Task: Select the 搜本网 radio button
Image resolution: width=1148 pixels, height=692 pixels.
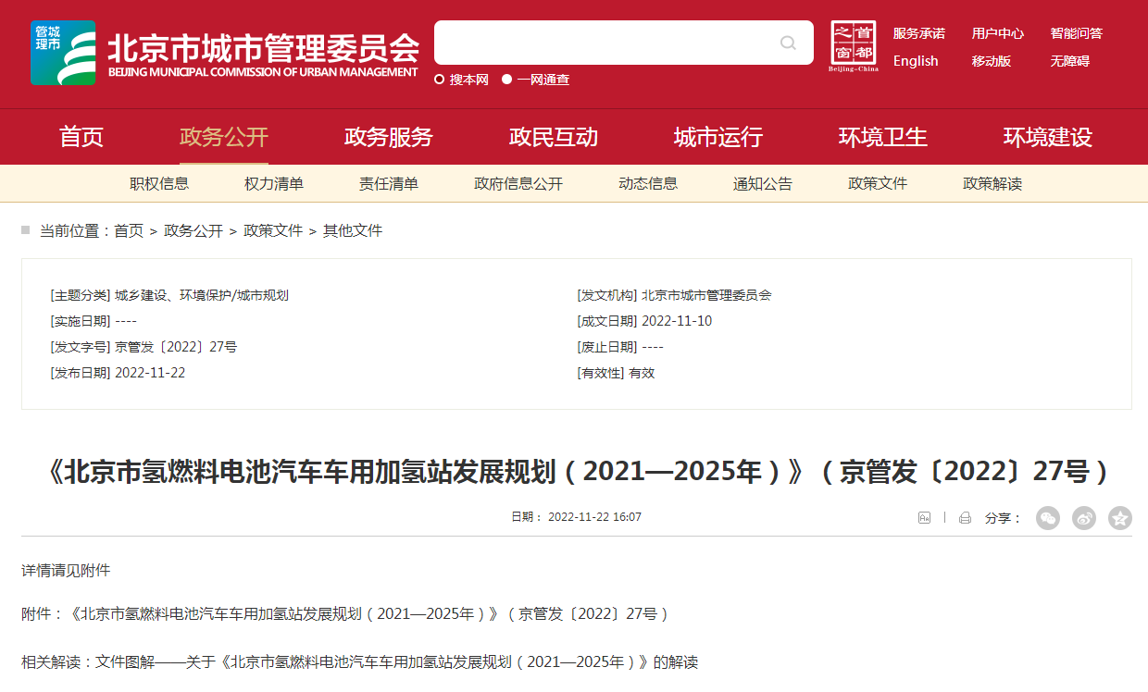Action: [440, 80]
